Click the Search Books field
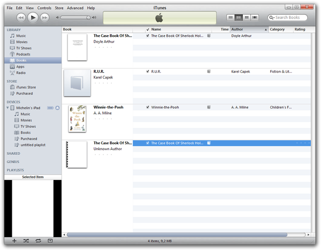Image resolution: width=321 pixels, height=250 pixels. (x=287, y=18)
